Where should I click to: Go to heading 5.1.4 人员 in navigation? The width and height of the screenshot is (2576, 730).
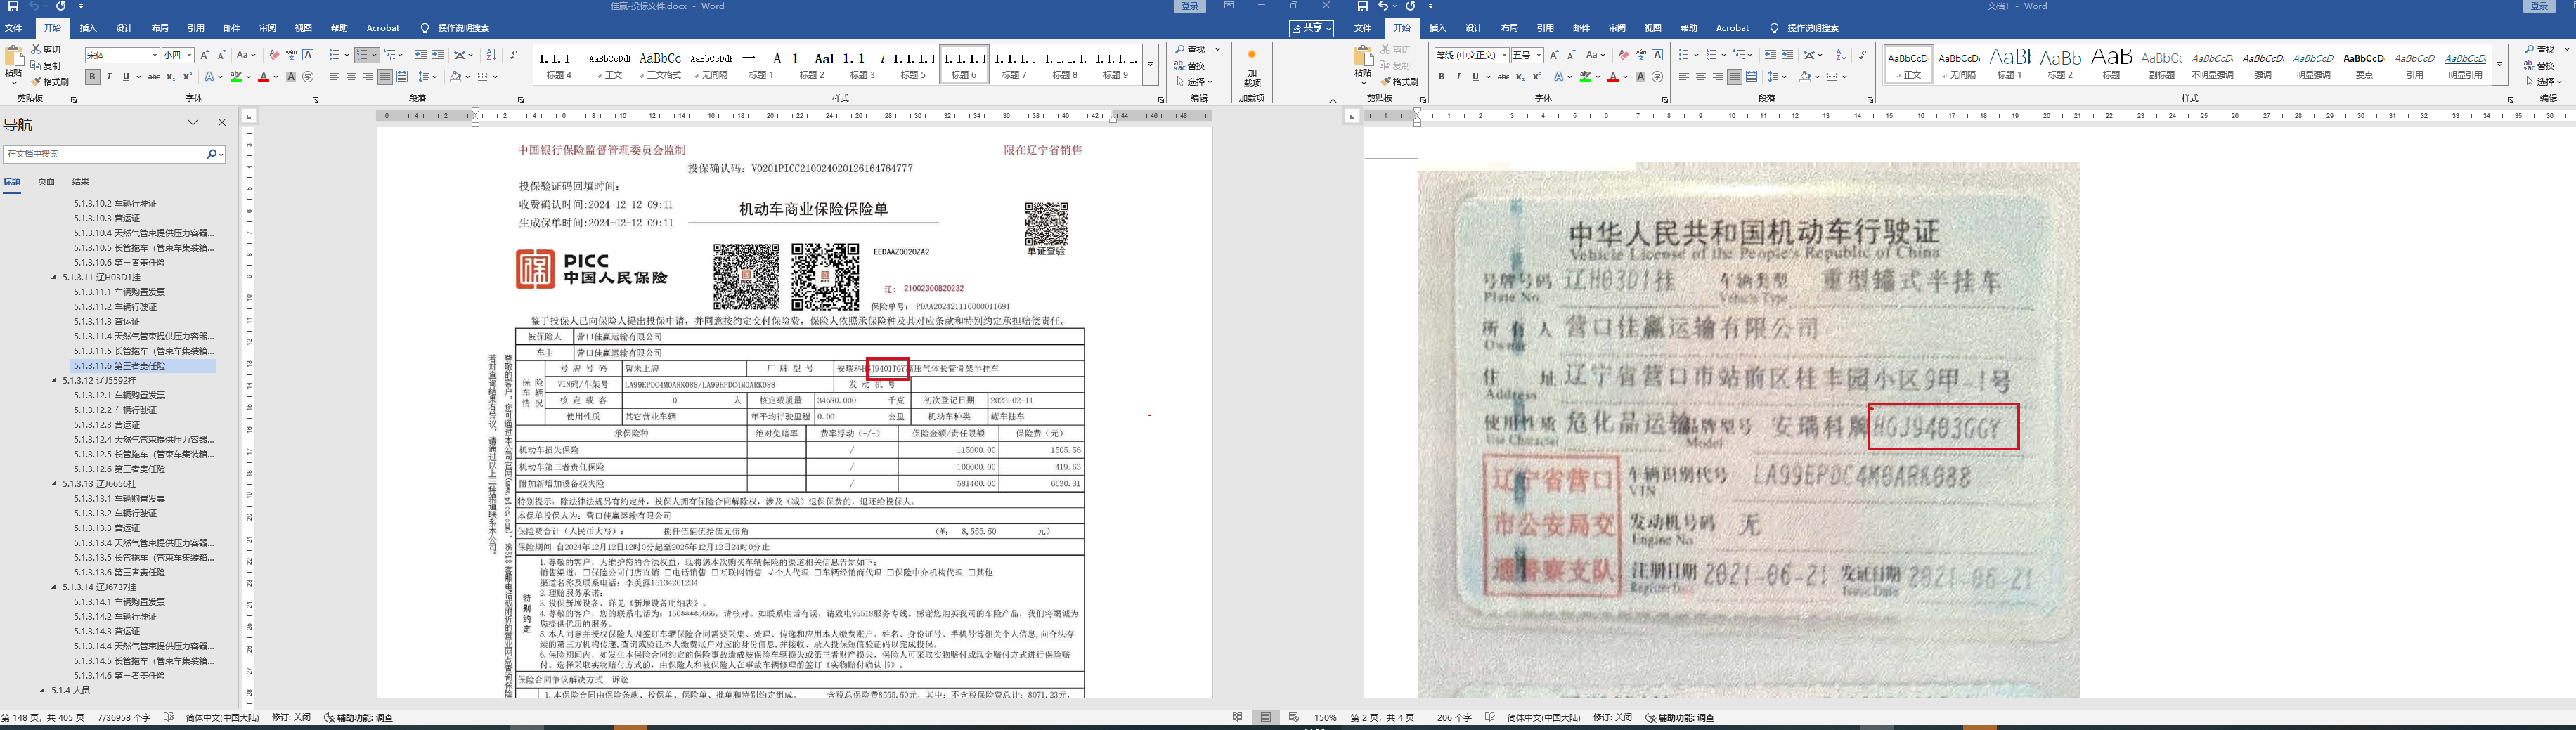[70, 691]
